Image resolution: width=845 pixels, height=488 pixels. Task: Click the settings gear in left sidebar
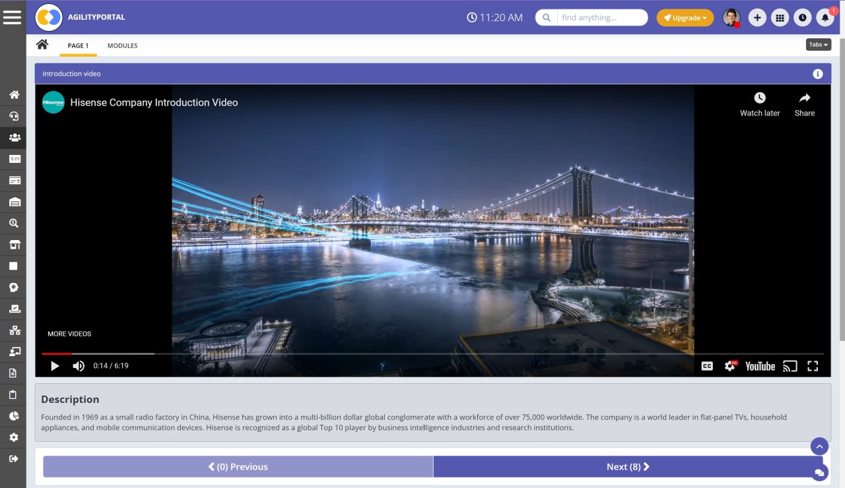point(14,437)
